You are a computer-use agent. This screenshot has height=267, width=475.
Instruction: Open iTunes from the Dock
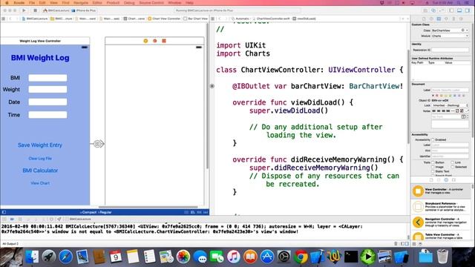[233, 257]
